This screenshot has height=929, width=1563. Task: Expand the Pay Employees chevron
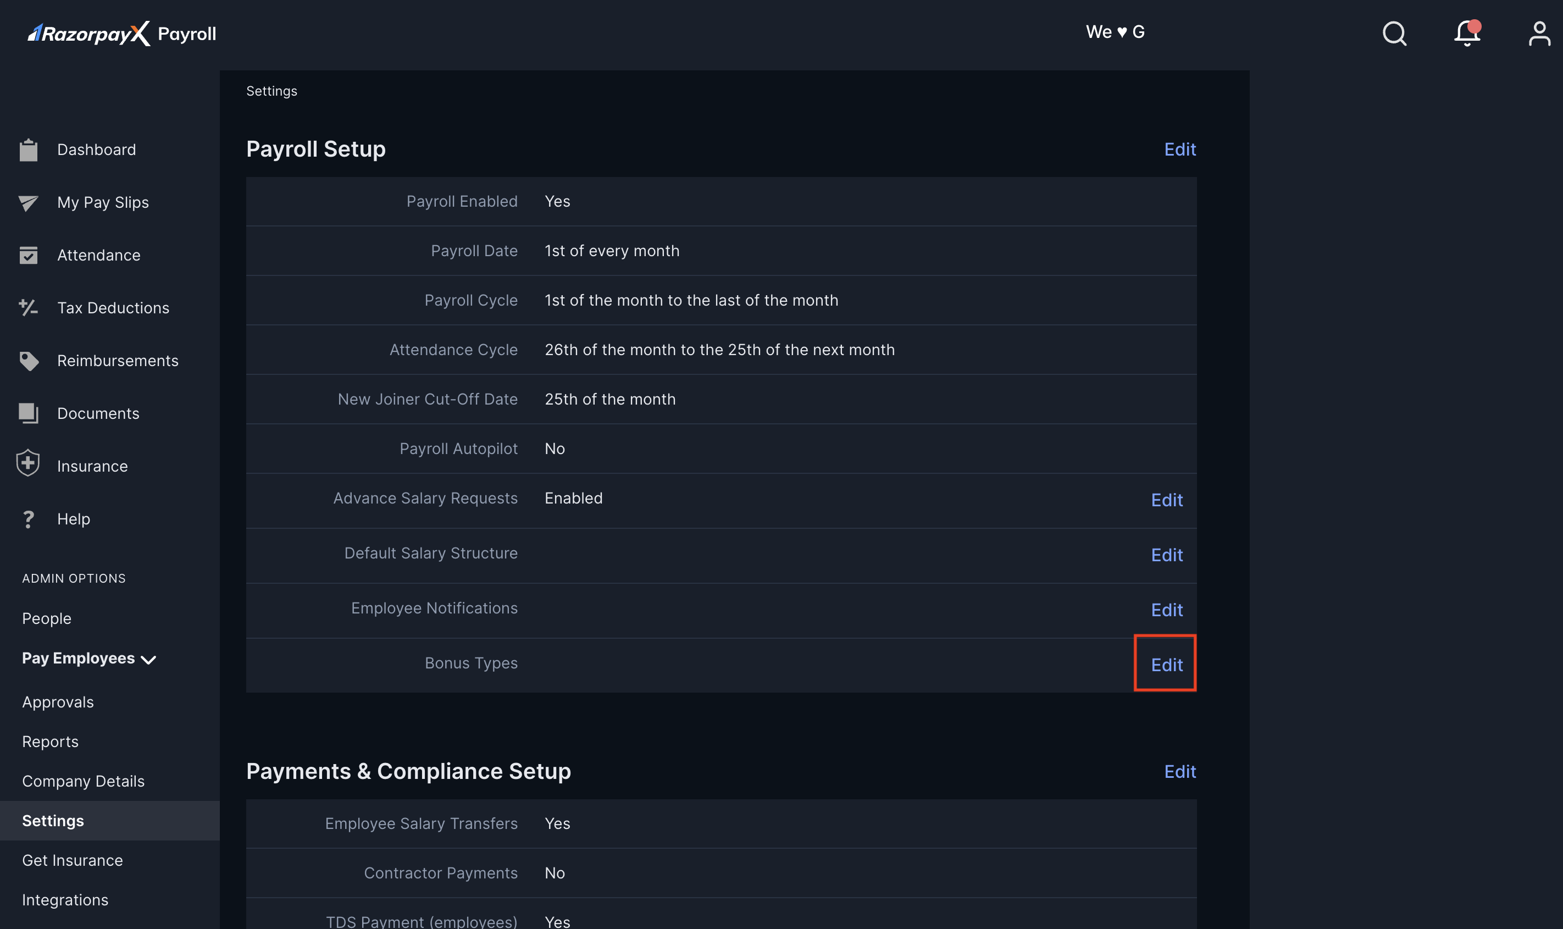pyautogui.click(x=148, y=660)
